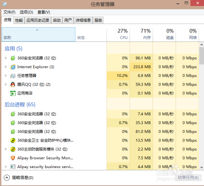Image resolution: width=204 pixels, height=186 pixels.
Task: Click the Alipay Browser Security Monitor icon
Action: 13,158
